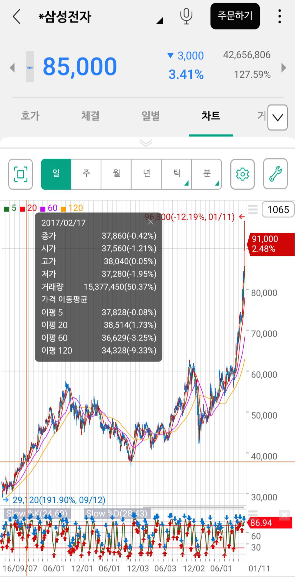This screenshot has width=295, height=580.
Task: Go to previous stock with left triangle
Action: pyautogui.click(x=12, y=67)
